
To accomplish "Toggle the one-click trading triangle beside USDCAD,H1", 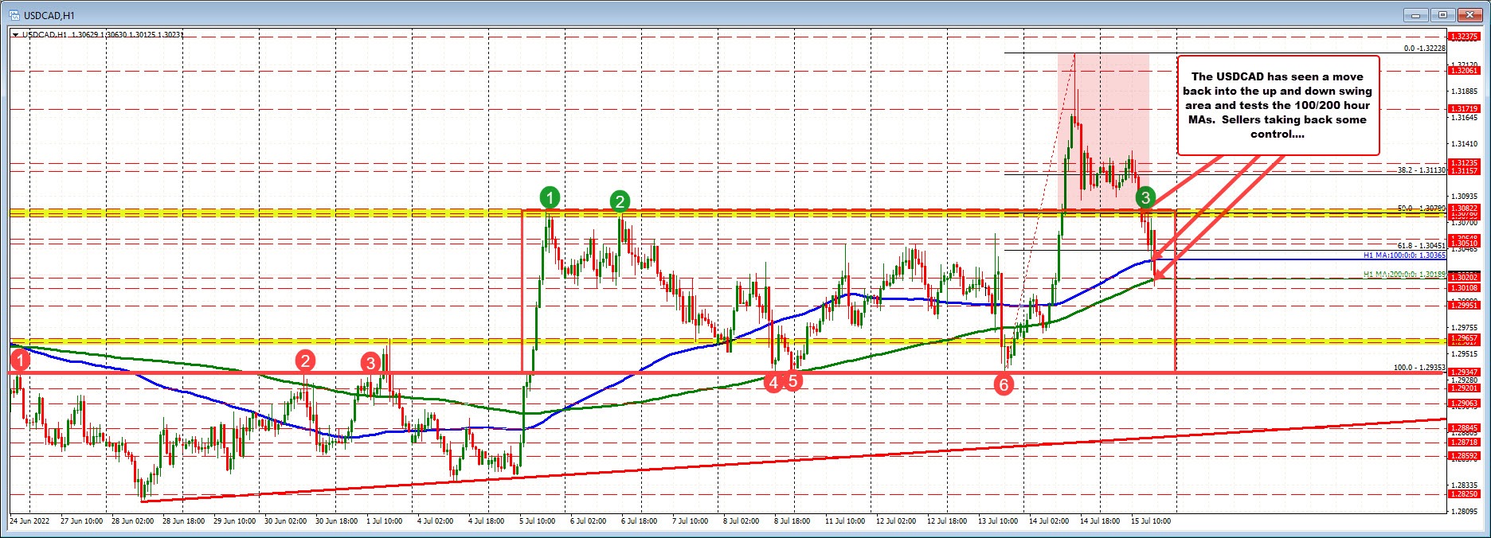I will click(x=16, y=34).
